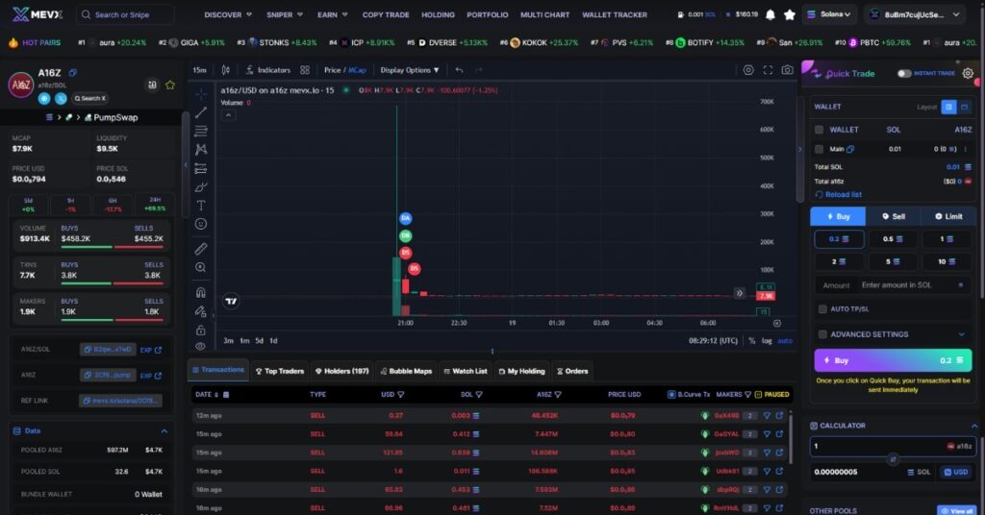Select the trend line drawing tool
The height and width of the screenshot is (515, 985).
coord(201,113)
